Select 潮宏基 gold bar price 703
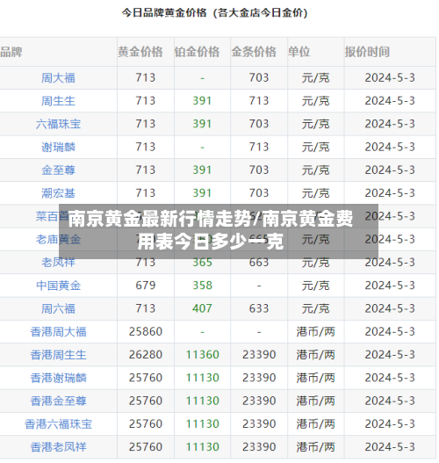The height and width of the screenshot is (463, 439). (x=259, y=192)
